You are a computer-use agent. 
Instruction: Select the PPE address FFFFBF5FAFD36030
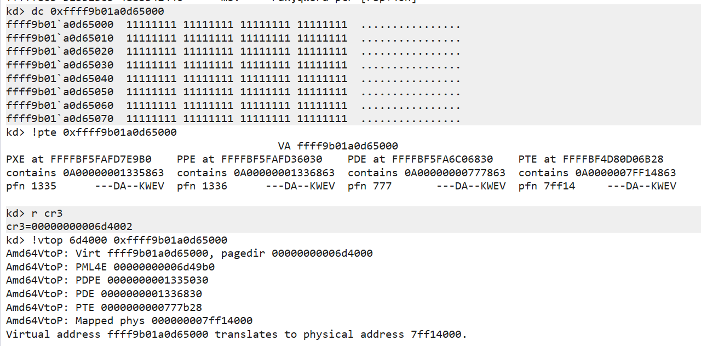click(272, 159)
